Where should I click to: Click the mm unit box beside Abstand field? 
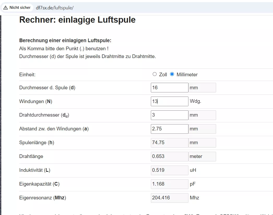pyautogui.click(x=202, y=129)
